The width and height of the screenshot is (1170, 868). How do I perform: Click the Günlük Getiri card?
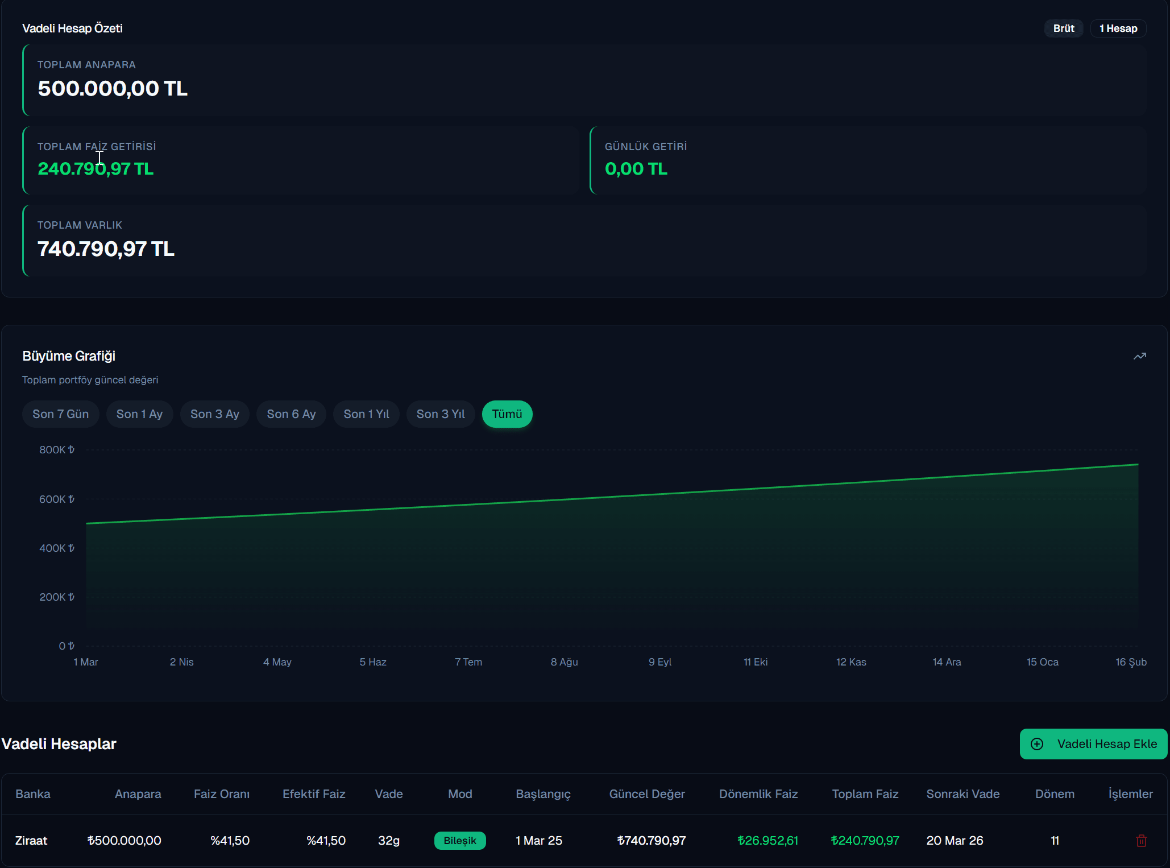click(x=868, y=160)
